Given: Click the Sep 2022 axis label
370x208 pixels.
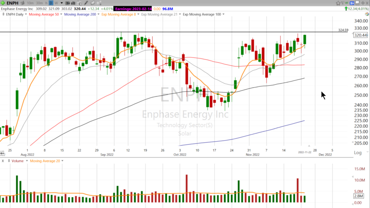Looking at the screenshot, I should tap(107, 155).
